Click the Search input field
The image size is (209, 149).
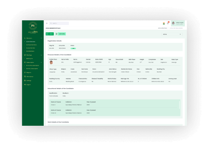click(59, 23)
